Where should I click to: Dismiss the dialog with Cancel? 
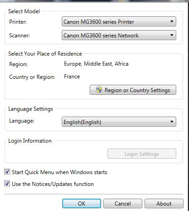tap(123, 203)
